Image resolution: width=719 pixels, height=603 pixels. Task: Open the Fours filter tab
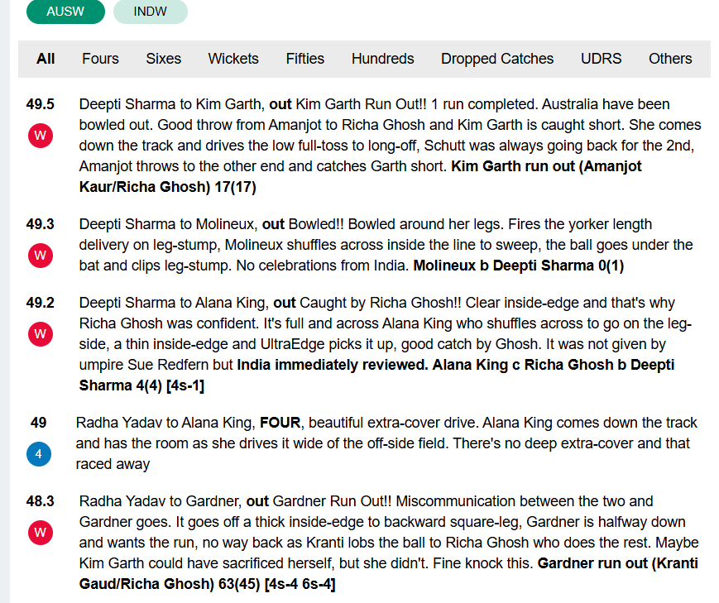point(100,59)
